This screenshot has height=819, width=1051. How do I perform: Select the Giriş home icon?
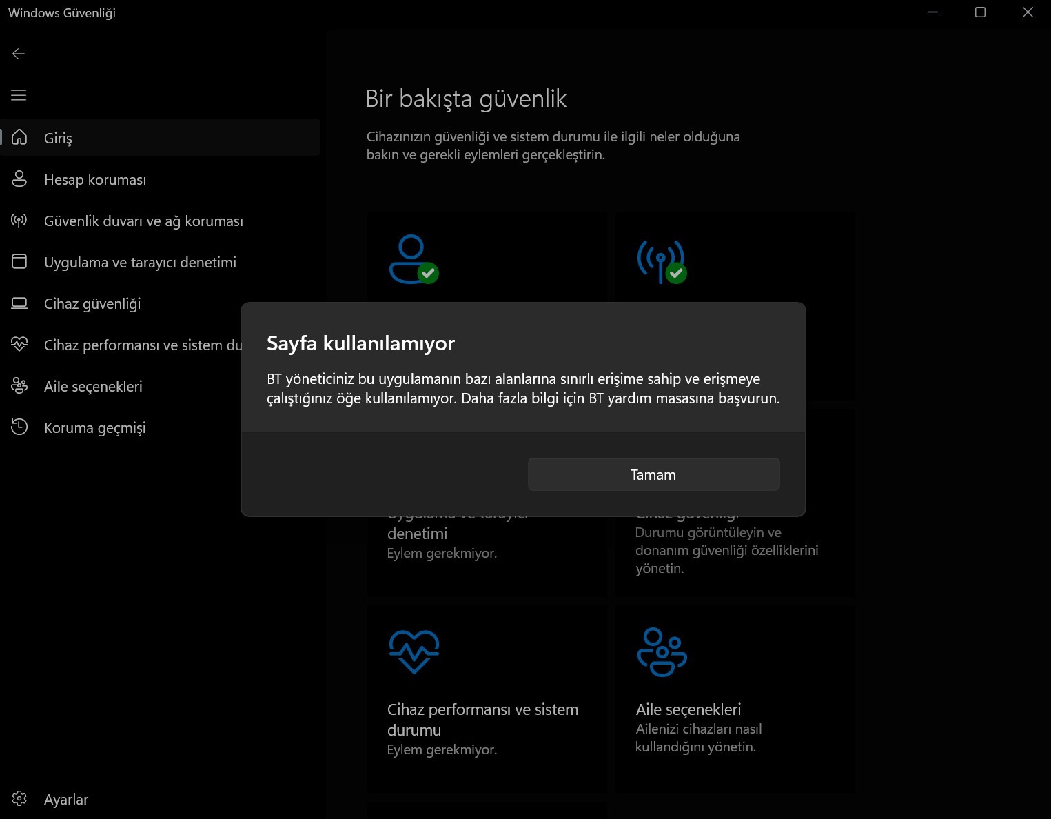pos(19,137)
